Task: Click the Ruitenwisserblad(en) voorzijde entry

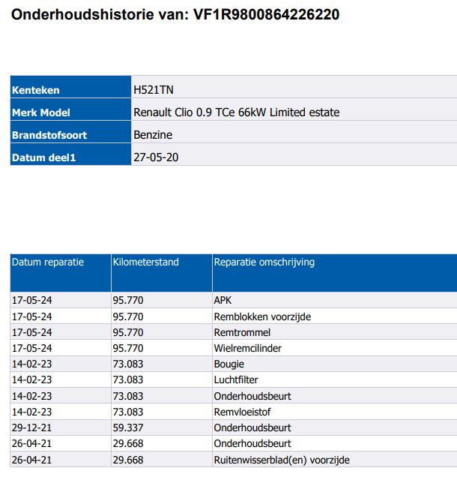Action: tap(282, 460)
